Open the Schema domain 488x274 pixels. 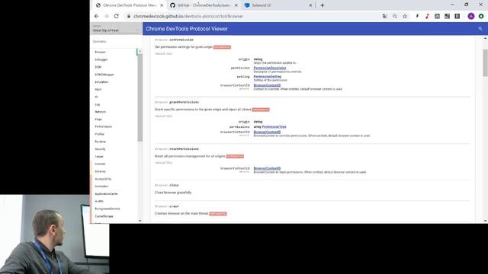(100, 171)
